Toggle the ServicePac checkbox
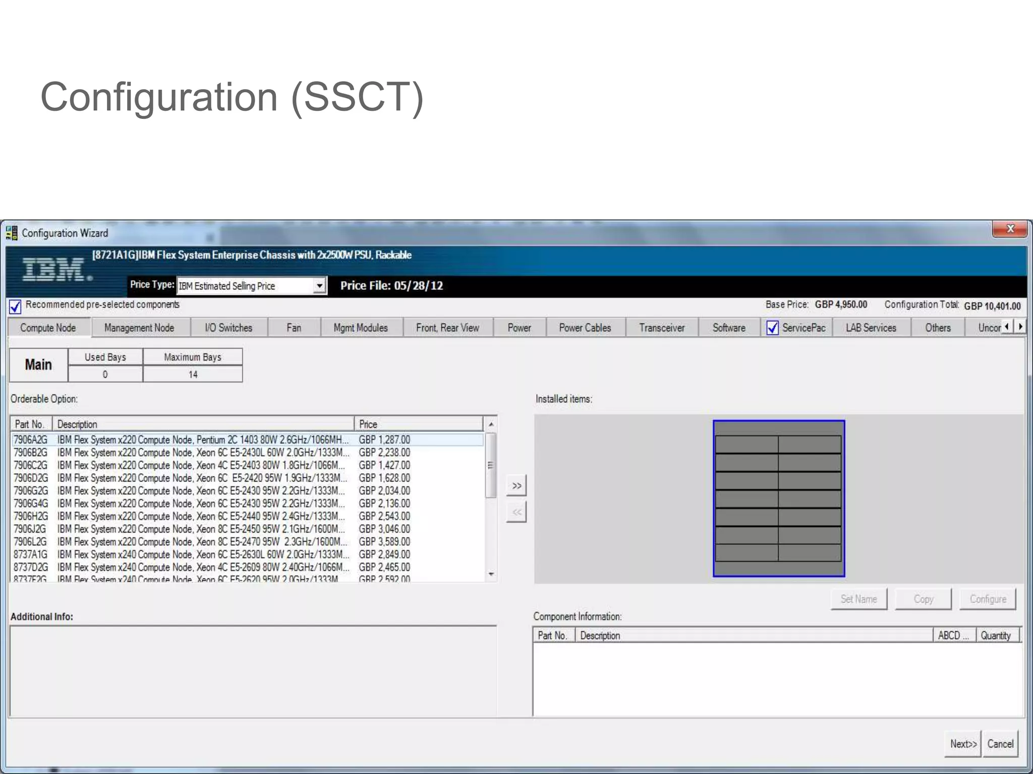The width and height of the screenshot is (1033, 774). point(772,328)
